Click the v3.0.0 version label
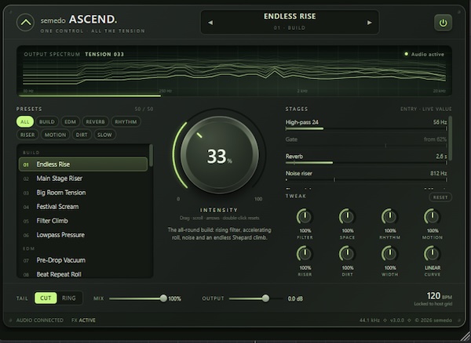The height and width of the screenshot is (343, 471). pyautogui.click(x=397, y=320)
